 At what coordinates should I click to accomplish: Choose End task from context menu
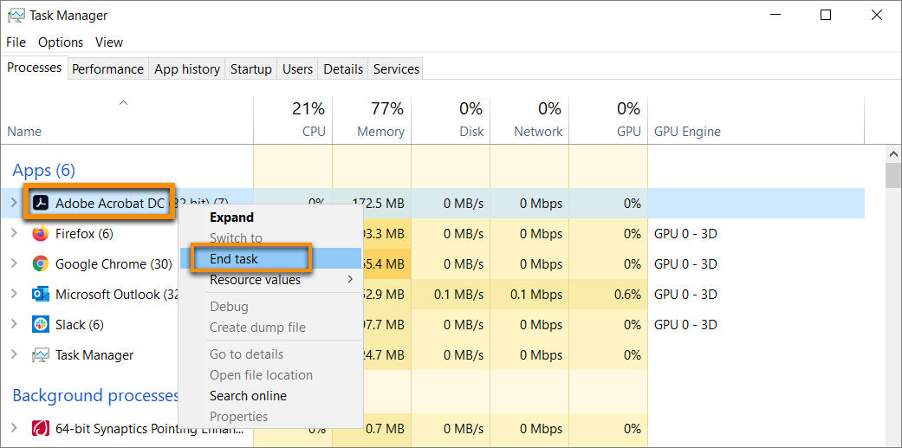(x=234, y=258)
